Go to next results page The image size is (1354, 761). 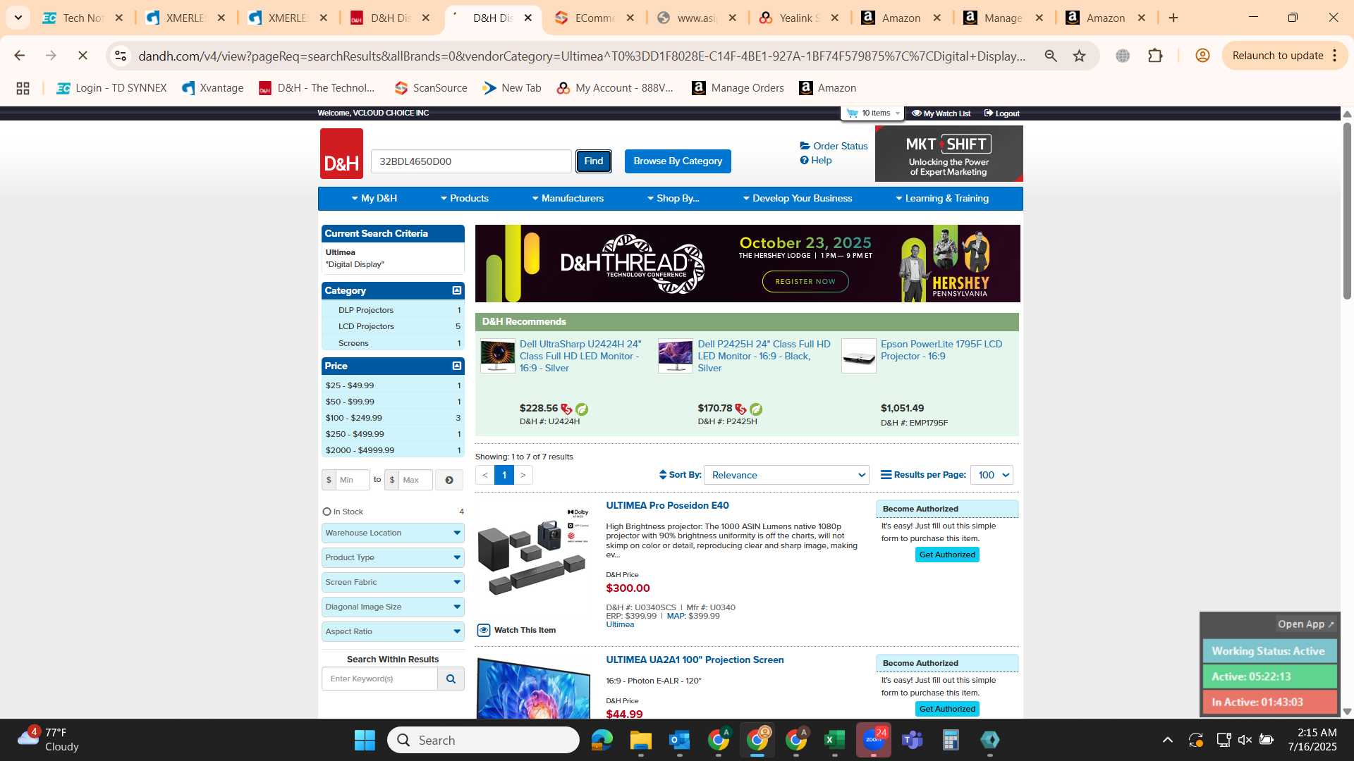pos(523,475)
